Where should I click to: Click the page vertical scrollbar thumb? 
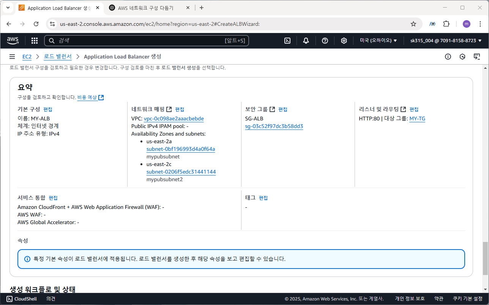tap(485, 258)
